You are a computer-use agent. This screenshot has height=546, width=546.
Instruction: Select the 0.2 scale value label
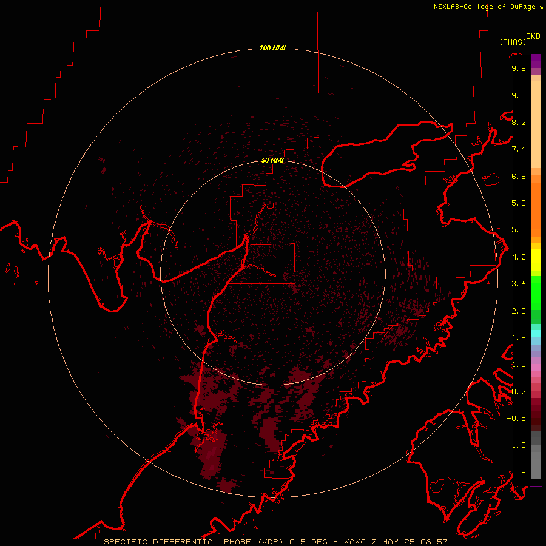(519, 392)
